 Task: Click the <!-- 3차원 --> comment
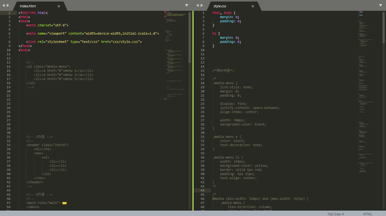(39, 137)
